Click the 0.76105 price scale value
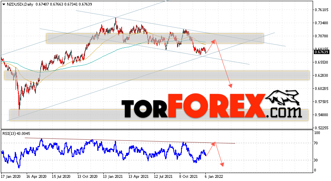 tap(321, 10)
